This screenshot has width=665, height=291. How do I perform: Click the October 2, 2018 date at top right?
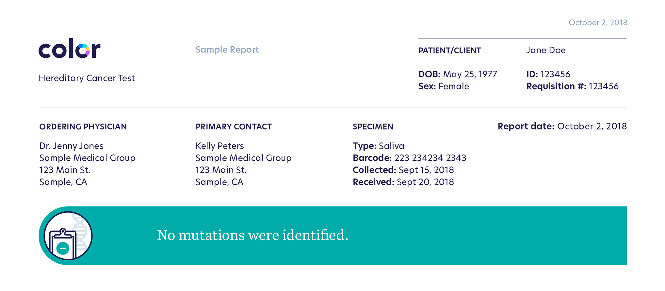tap(598, 23)
